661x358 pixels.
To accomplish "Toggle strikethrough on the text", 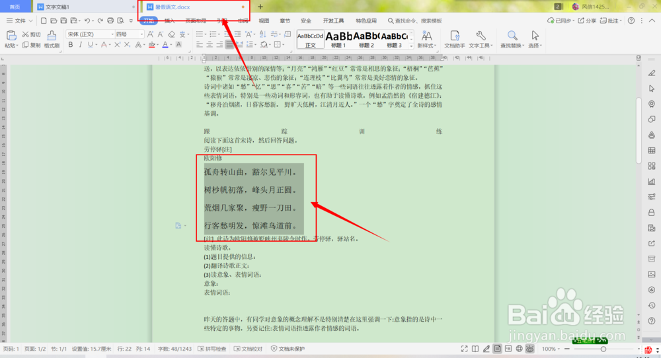I will (x=104, y=45).
